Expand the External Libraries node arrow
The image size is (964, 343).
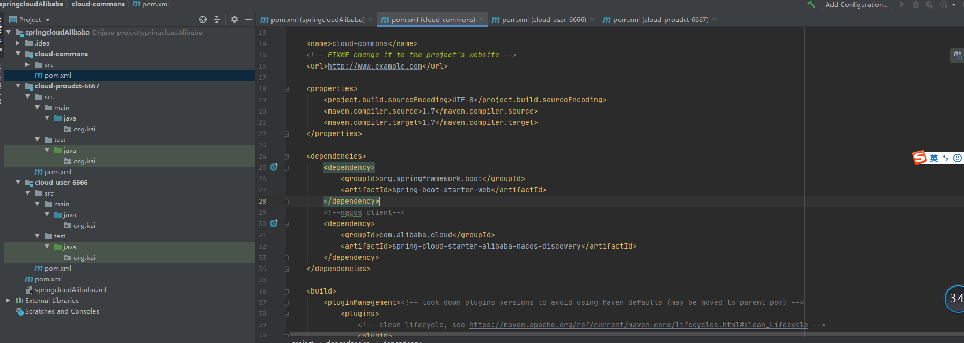pos(8,300)
